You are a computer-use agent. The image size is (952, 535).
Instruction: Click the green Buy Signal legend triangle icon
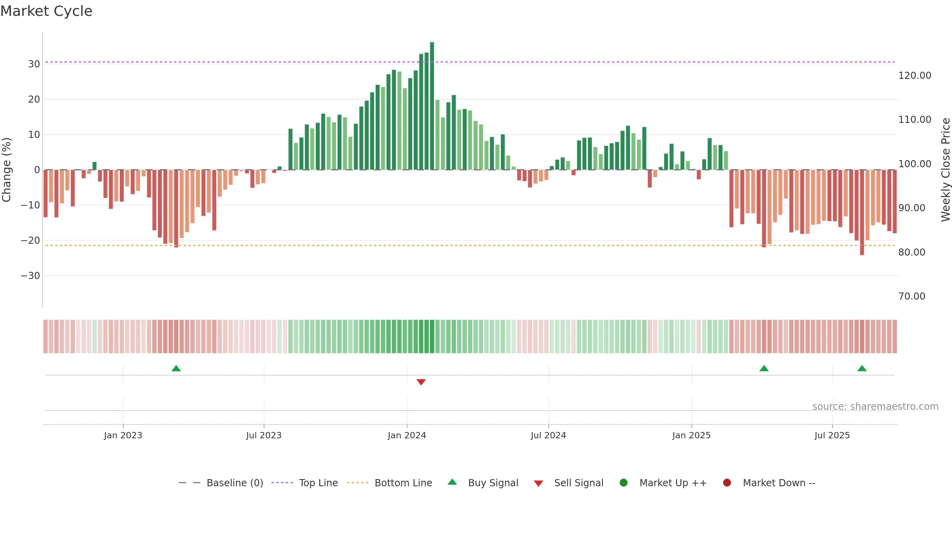tap(452, 482)
